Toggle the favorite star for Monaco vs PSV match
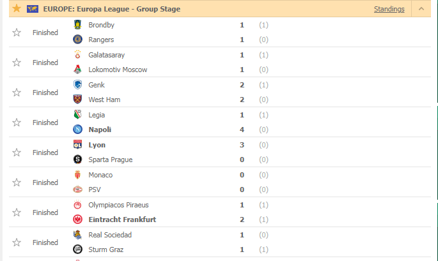Viewport: 438px width, 261px height. 17,182
